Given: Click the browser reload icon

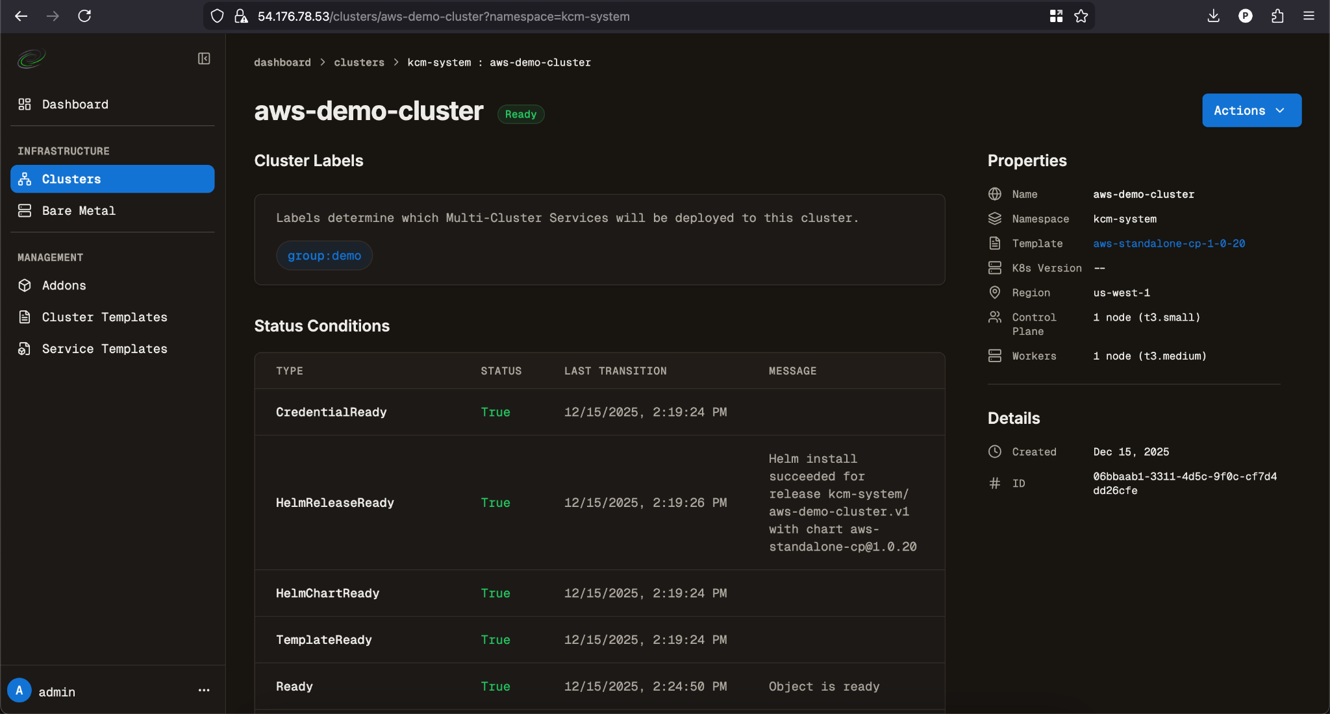Looking at the screenshot, I should coord(84,16).
